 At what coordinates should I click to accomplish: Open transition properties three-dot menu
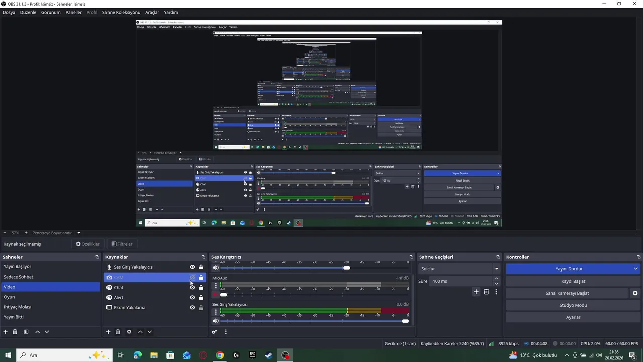496,292
